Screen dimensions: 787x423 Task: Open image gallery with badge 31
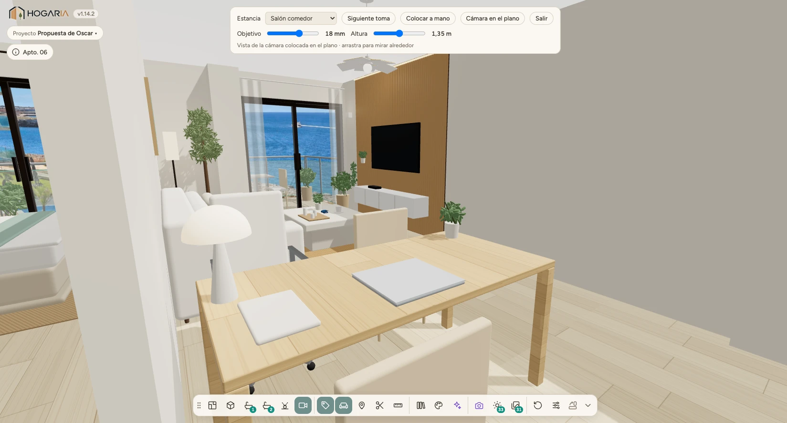(516, 406)
